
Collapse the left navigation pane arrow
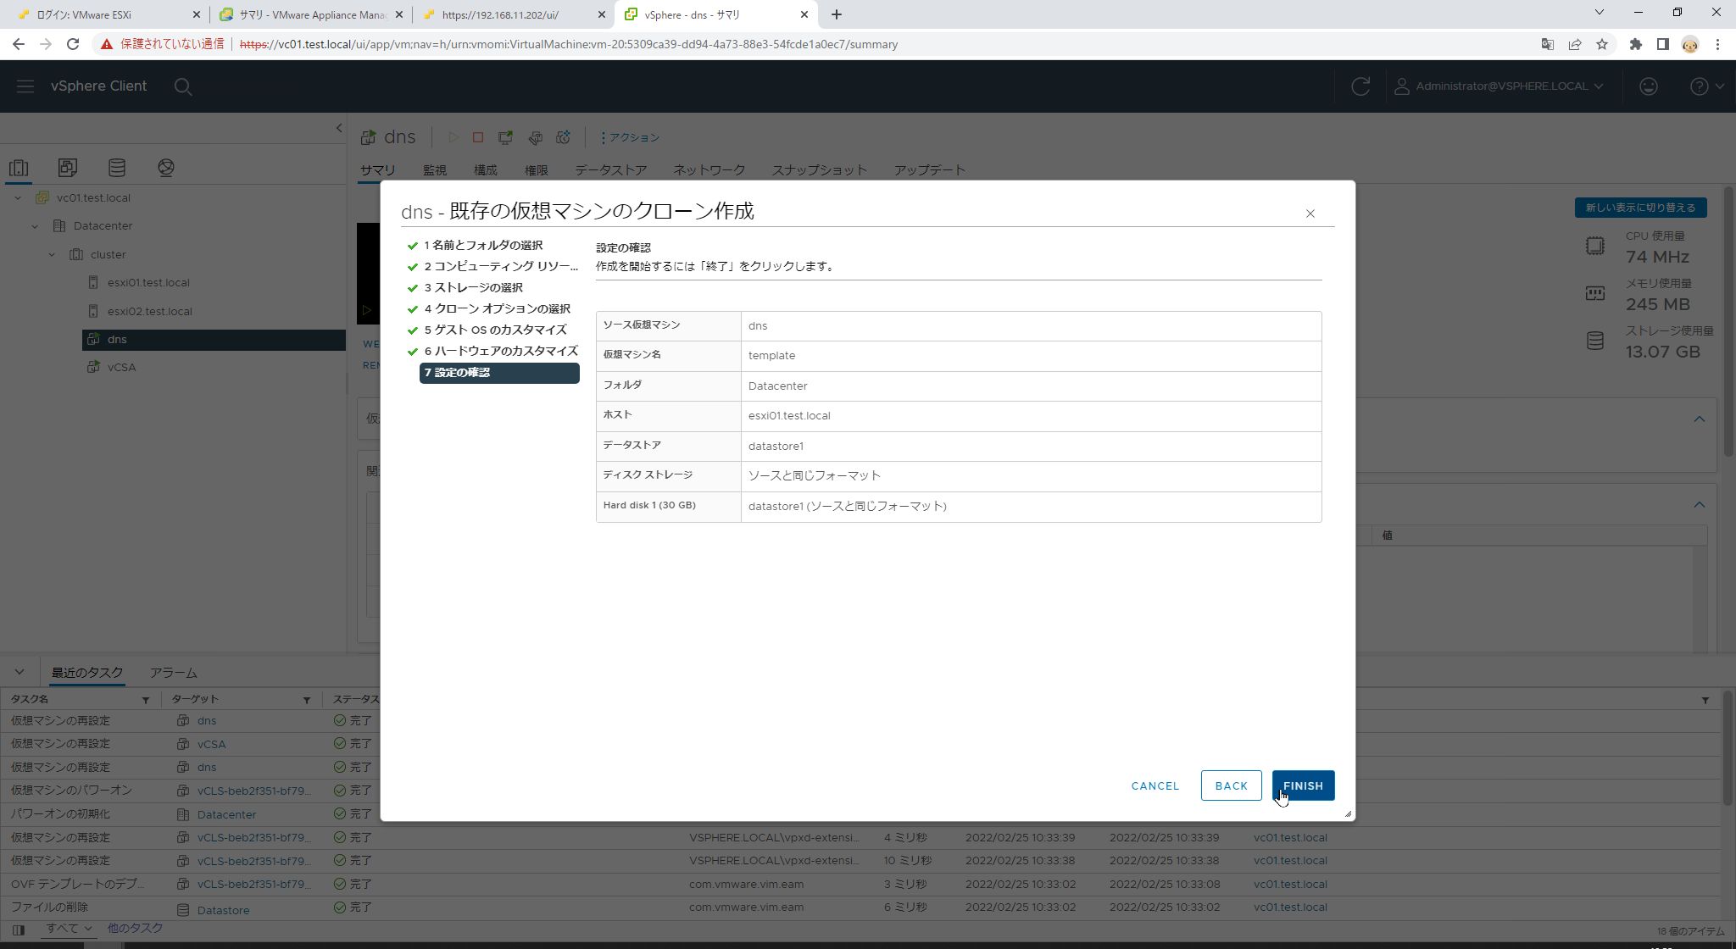coord(338,128)
